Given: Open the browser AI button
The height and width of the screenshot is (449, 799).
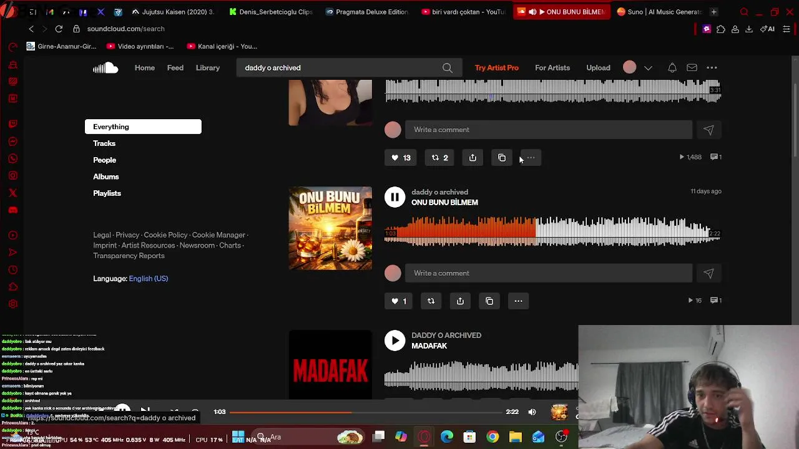Looking at the screenshot, I should pyautogui.click(x=767, y=29).
